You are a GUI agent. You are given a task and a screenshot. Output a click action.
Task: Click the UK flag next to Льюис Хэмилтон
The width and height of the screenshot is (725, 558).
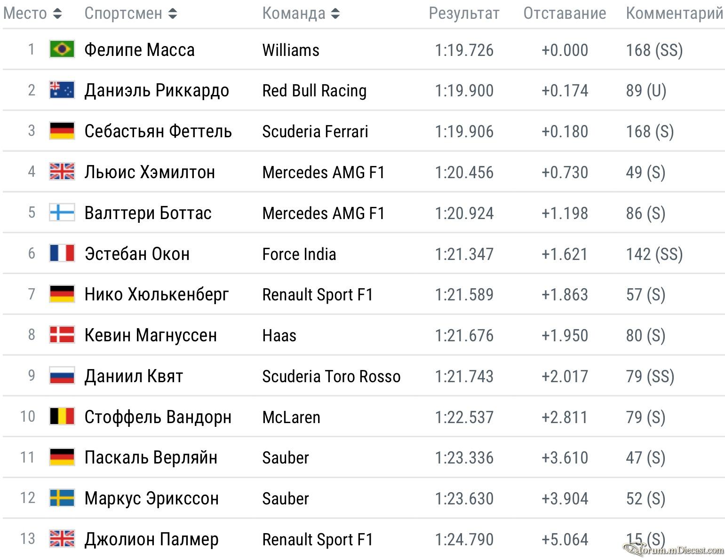pyautogui.click(x=62, y=172)
